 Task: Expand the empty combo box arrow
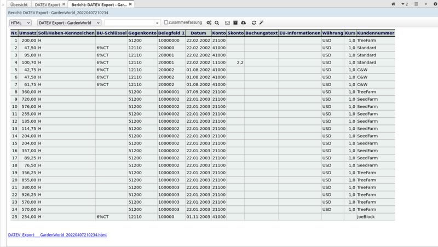(x=157, y=23)
